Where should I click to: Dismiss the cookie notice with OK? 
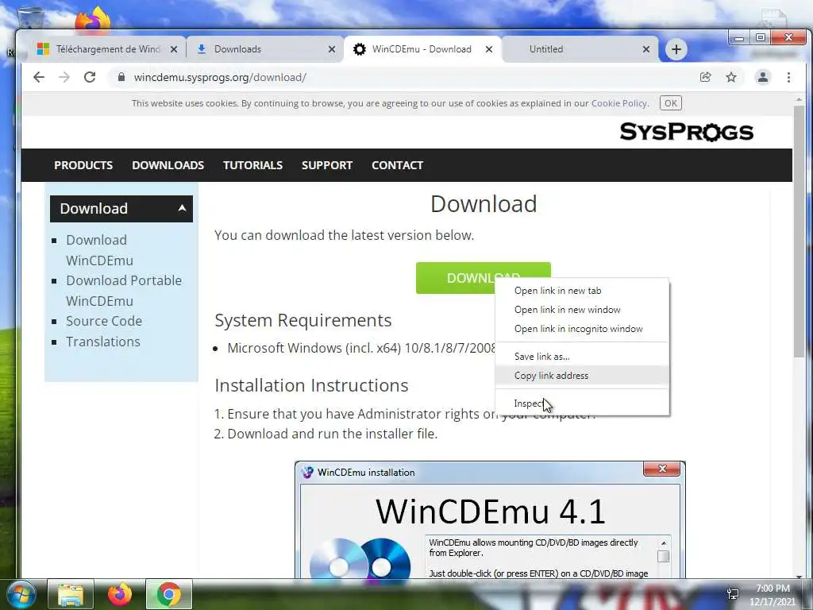click(670, 103)
